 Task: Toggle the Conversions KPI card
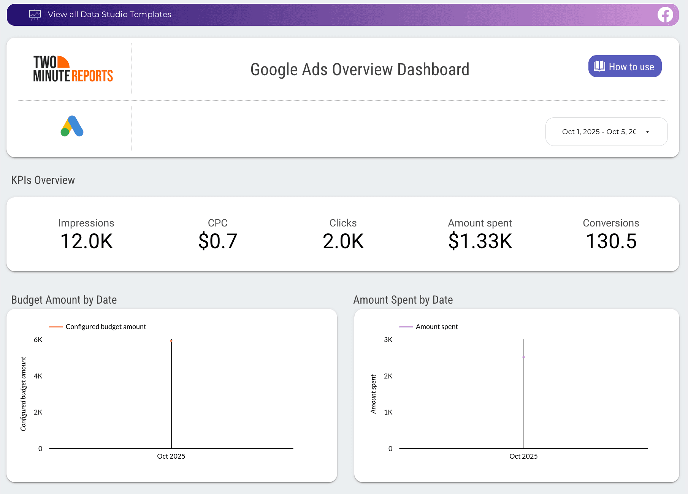pos(610,233)
